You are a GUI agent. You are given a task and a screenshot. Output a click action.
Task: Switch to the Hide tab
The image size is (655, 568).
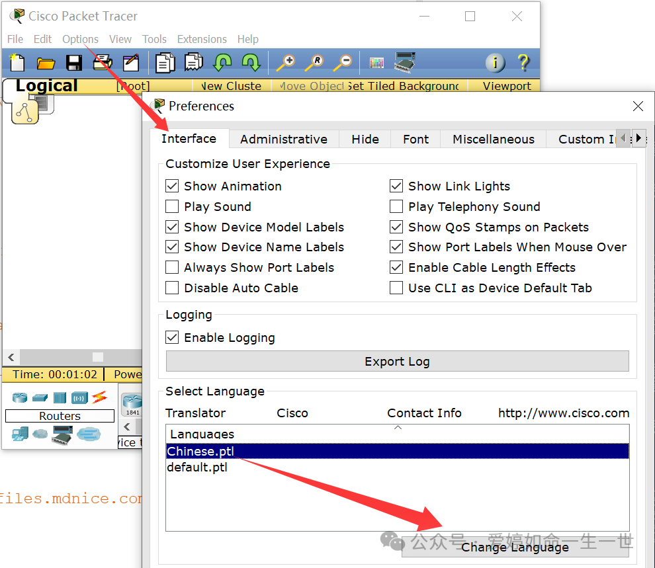point(365,139)
